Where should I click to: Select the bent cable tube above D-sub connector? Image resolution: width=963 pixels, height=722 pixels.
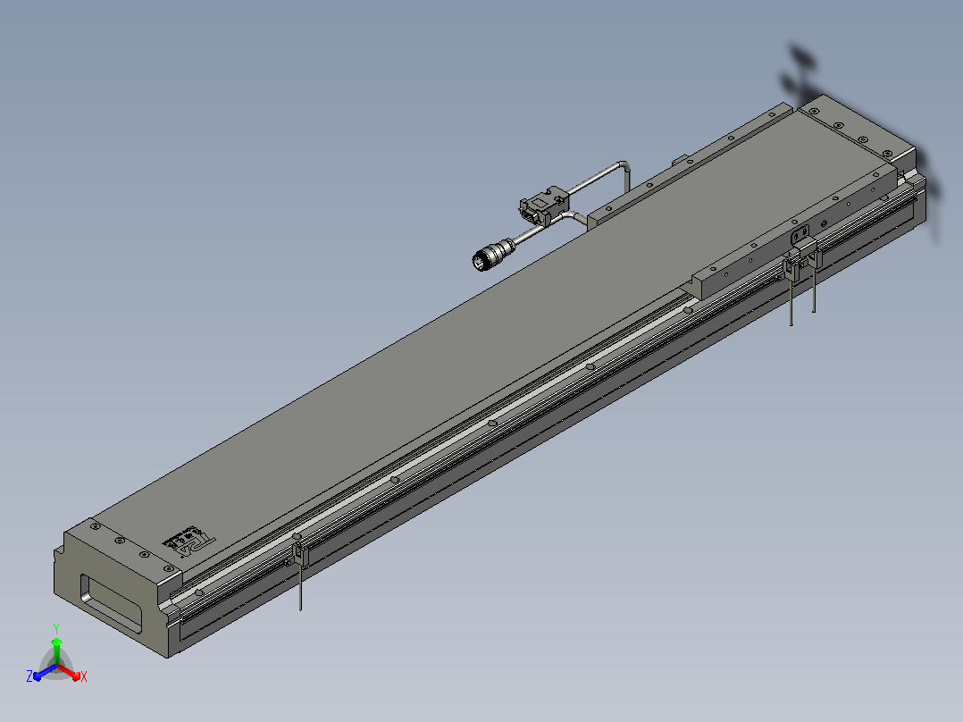click(599, 176)
